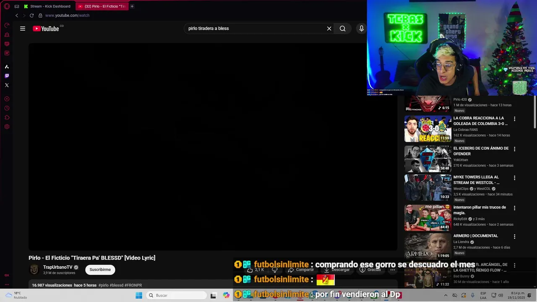
Task: Open 'intentaron pillar mis trucos' thumbnail
Action: pyautogui.click(x=428, y=218)
